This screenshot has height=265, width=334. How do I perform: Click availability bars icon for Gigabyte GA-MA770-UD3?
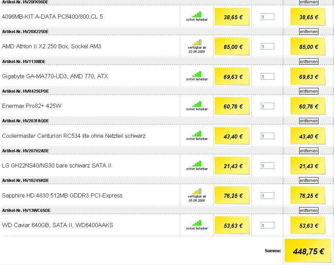coord(197,74)
